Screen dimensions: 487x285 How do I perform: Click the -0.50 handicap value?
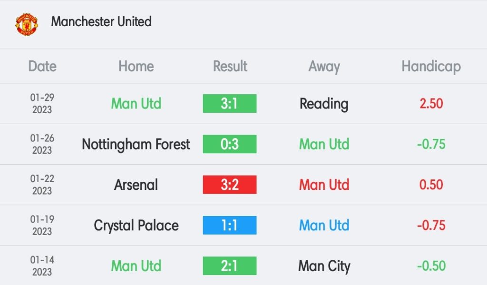[x=431, y=266]
